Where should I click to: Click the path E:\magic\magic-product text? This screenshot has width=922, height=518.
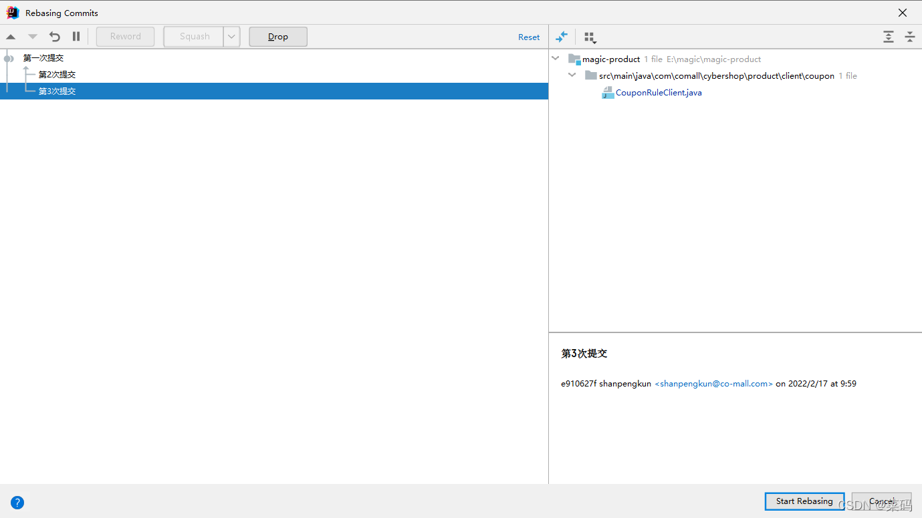click(713, 59)
